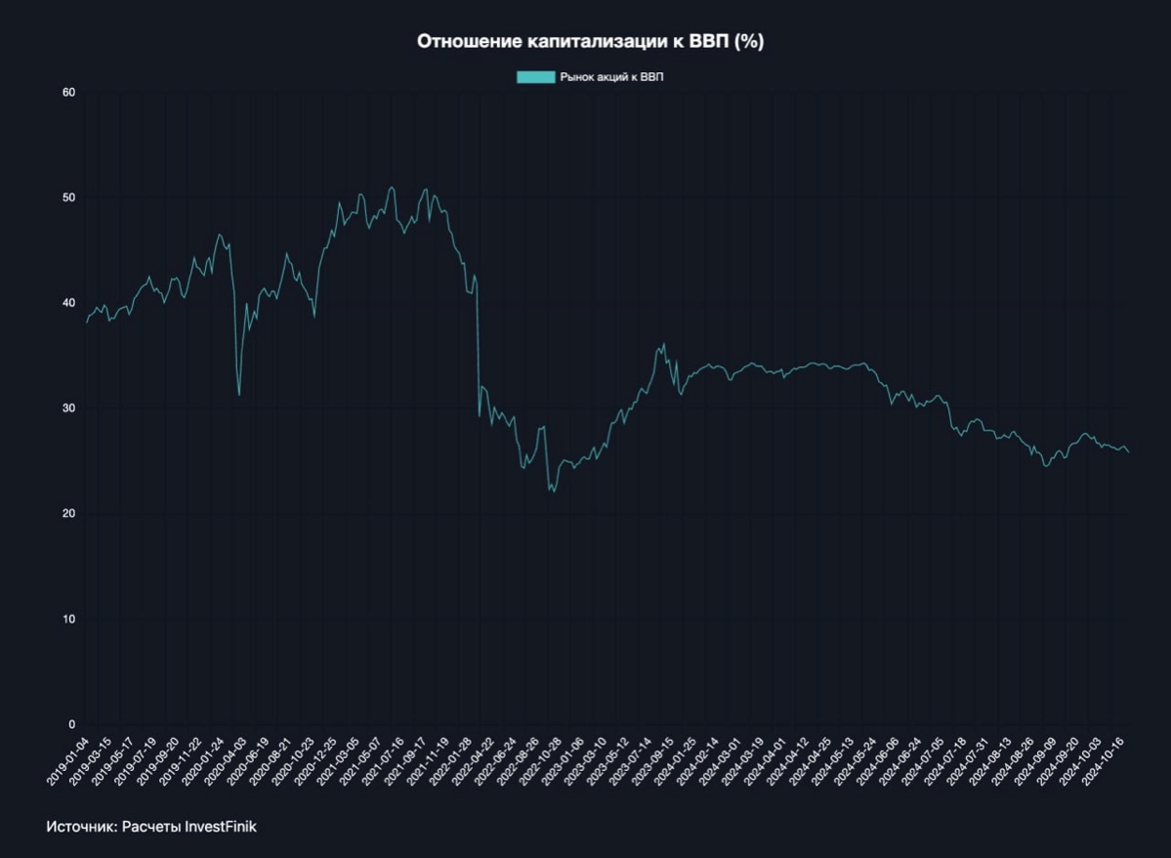This screenshot has height=858, width=1171.
Task: Click the x-axis date 2019-01-04
Action: point(67,761)
